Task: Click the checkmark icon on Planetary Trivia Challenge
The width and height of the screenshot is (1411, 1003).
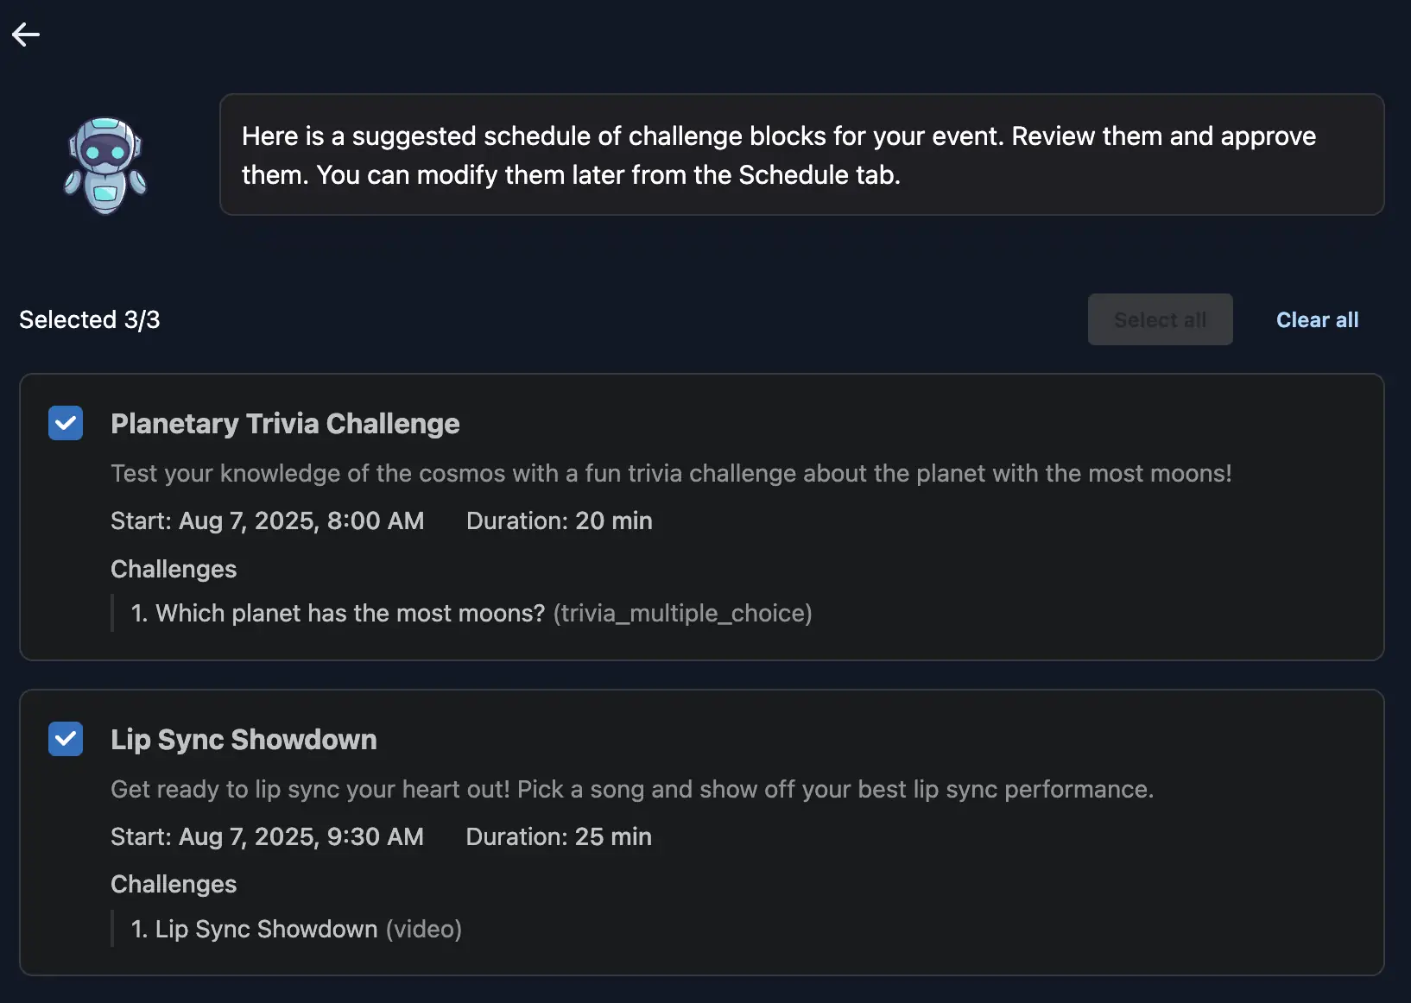Action: 66,423
